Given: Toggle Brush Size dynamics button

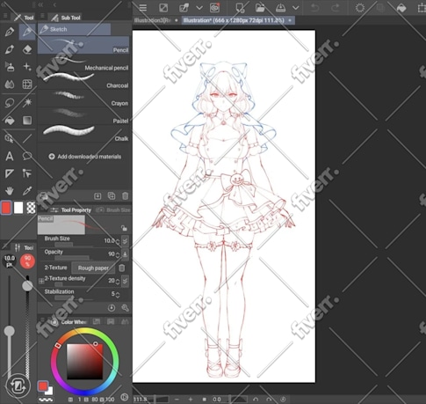Looking at the screenshot, I should [x=125, y=241].
